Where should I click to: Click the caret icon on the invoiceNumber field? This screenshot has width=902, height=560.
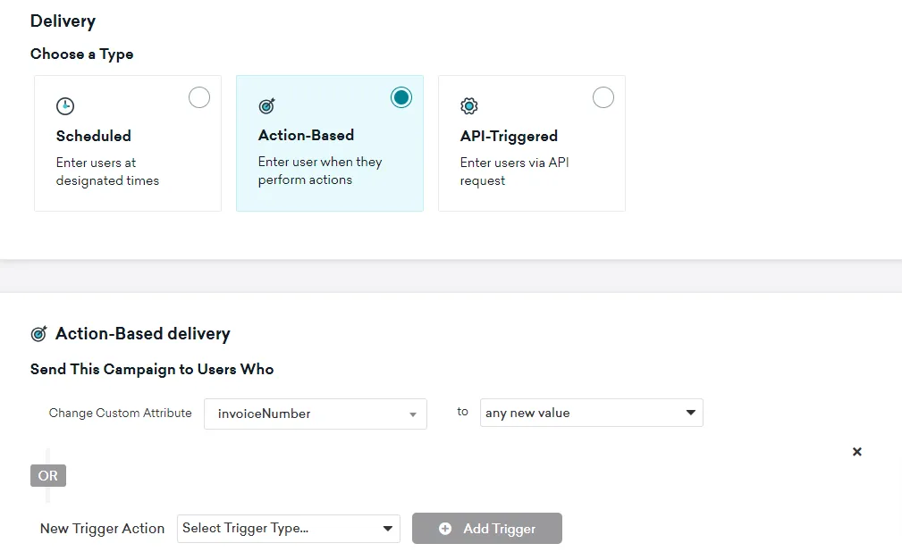pos(413,414)
